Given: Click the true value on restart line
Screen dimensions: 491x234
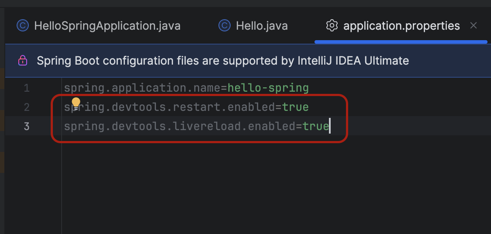Looking at the screenshot, I should (295, 107).
